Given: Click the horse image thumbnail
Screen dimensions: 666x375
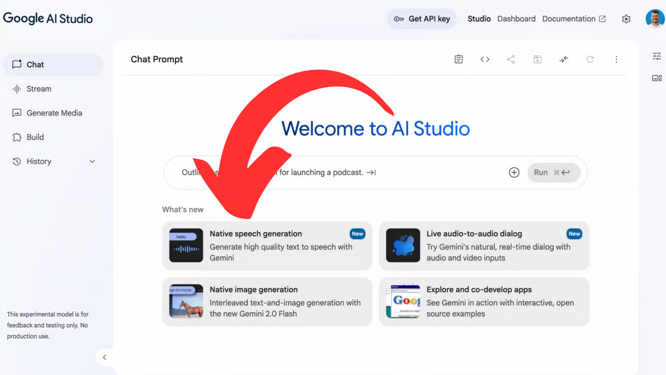Looking at the screenshot, I should click(x=186, y=301).
